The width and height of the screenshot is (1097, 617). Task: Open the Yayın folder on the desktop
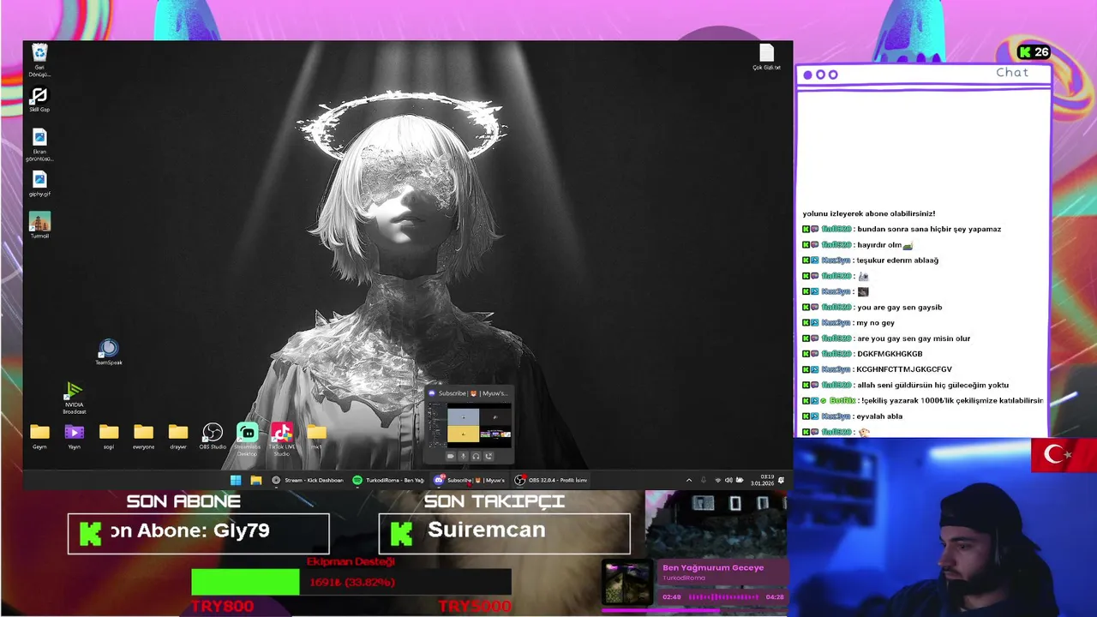coord(75,436)
